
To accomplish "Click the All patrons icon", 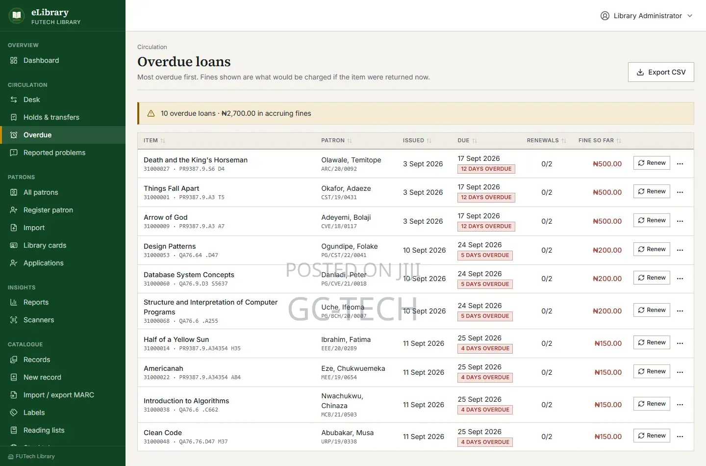I will tap(14, 192).
